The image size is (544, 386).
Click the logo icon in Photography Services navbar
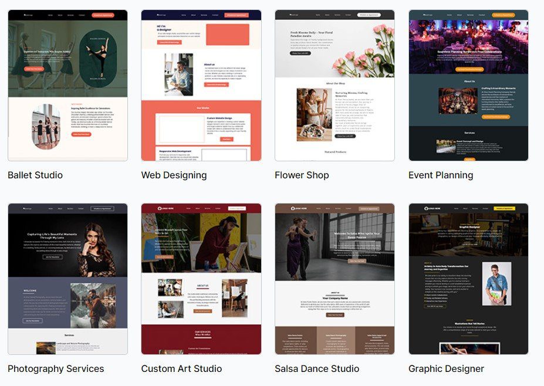(24, 208)
